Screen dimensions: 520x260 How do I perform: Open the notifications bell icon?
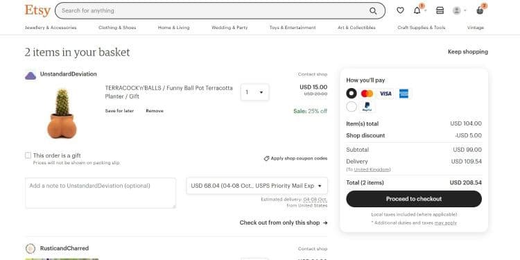click(x=417, y=10)
